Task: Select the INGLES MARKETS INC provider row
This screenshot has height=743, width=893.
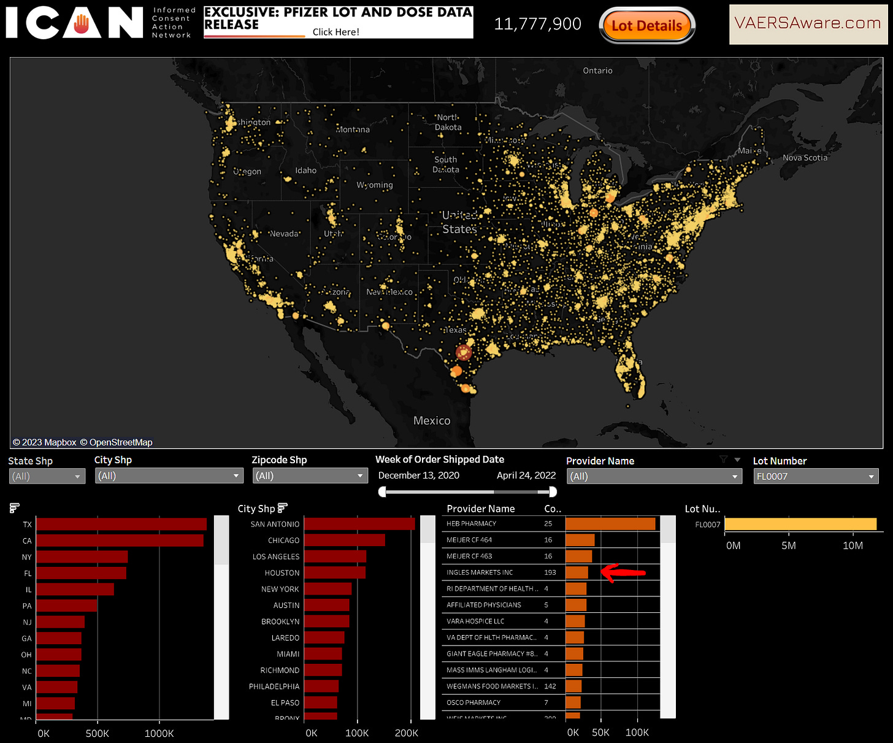Action: coord(551,572)
